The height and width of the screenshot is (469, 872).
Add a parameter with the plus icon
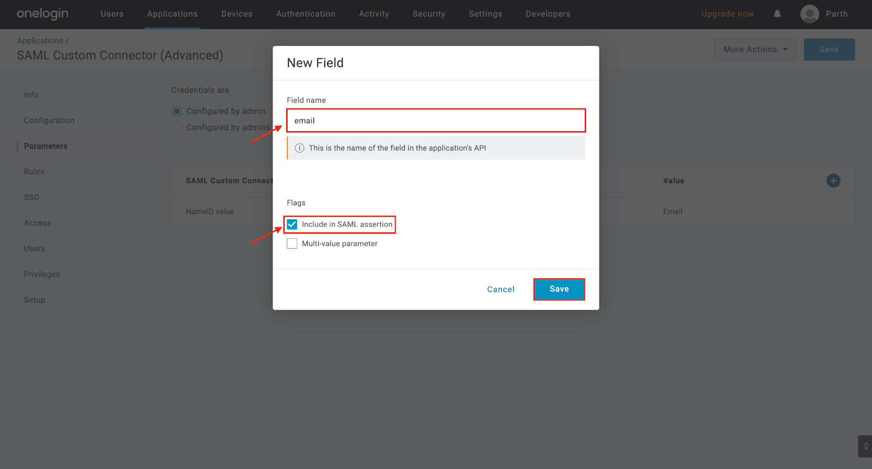[833, 181]
